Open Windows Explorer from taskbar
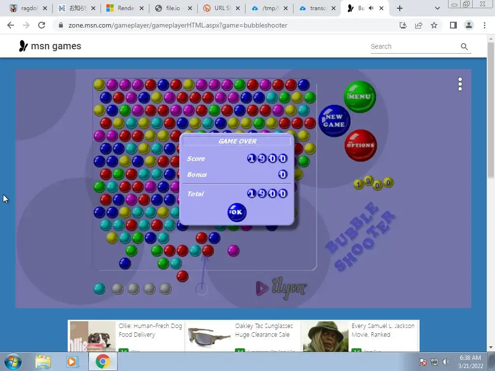Image resolution: width=495 pixels, height=371 pixels. tap(43, 362)
